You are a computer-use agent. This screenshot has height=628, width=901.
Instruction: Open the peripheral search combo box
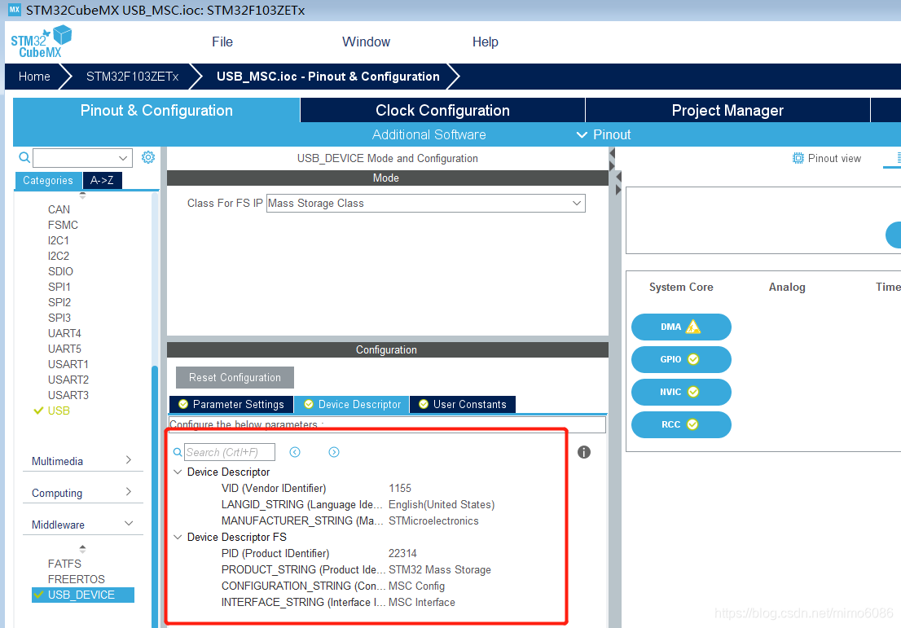83,157
